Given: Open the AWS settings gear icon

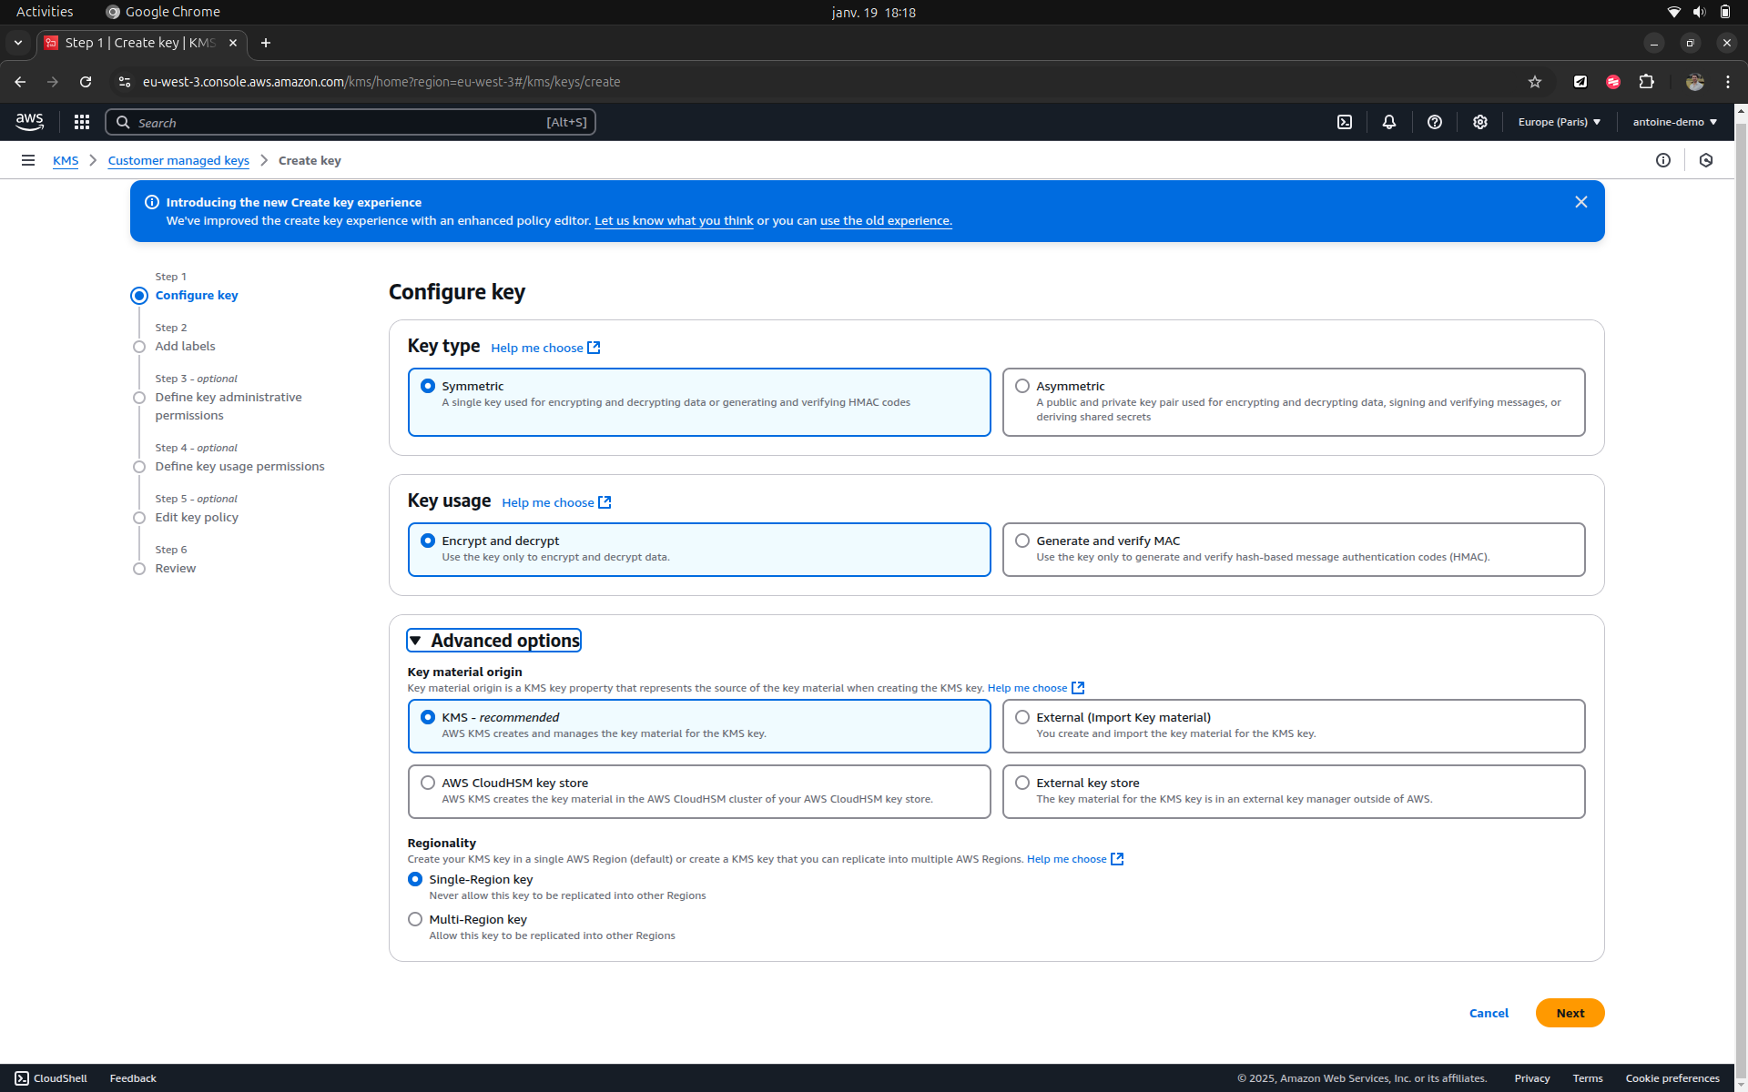Looking at the screenshot, I should [1480, 122].
